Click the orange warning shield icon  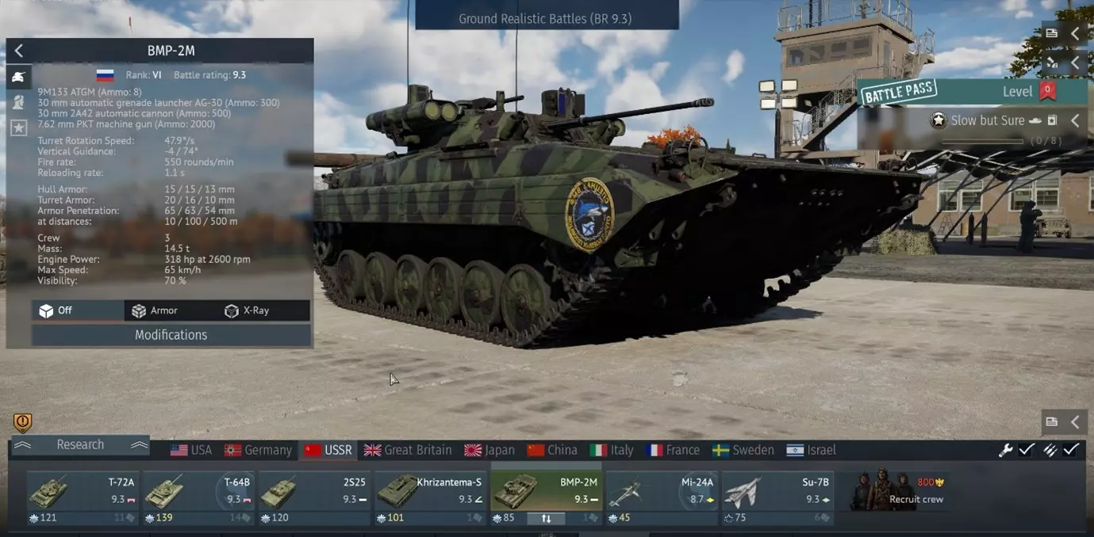22,422
